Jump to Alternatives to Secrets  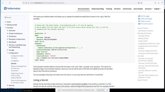(145, 31)
